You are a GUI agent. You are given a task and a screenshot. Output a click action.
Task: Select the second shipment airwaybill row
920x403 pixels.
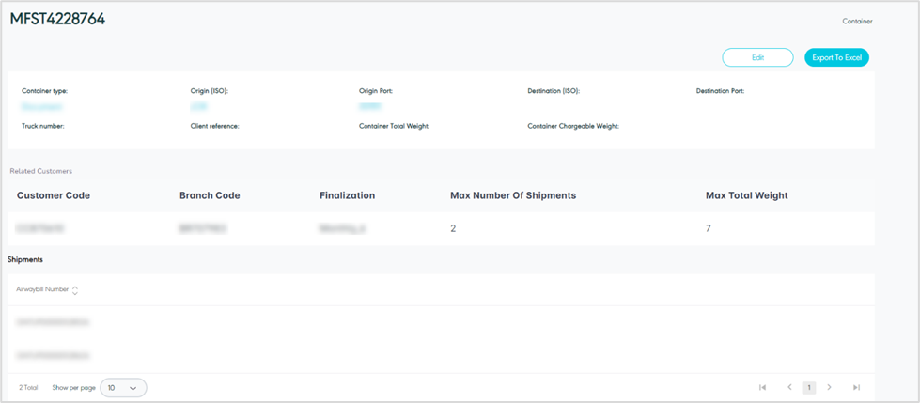[x=54, y=356]
